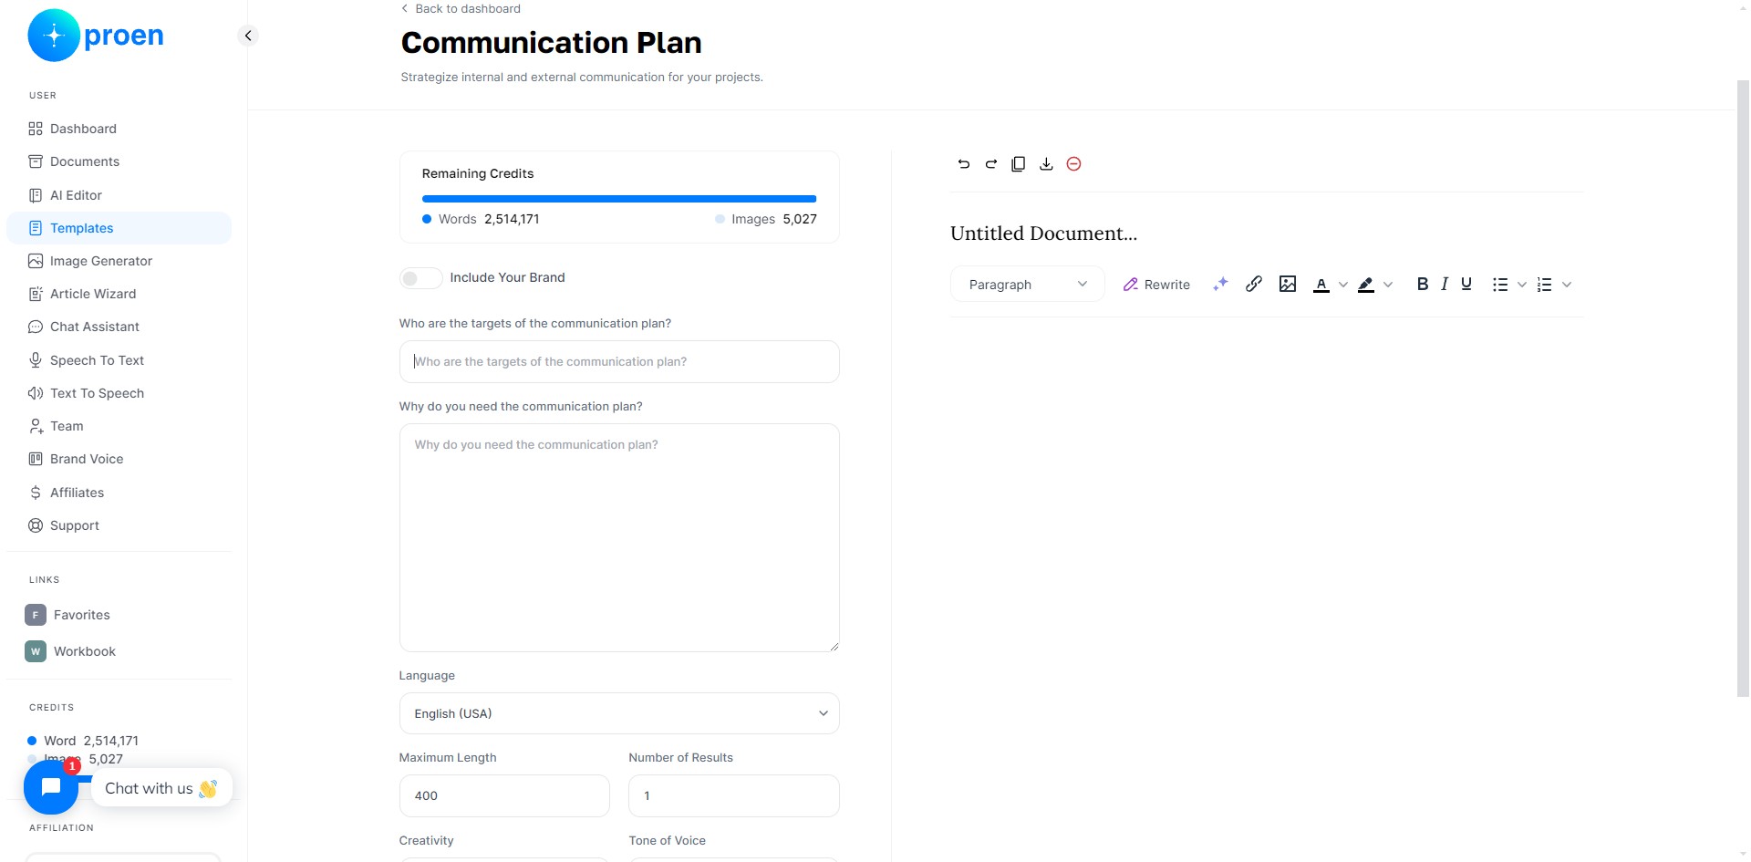The width and height of the screenshot is (1751, 862).
Task: Click the bulleted list icon
Action: click(1500, 285)
